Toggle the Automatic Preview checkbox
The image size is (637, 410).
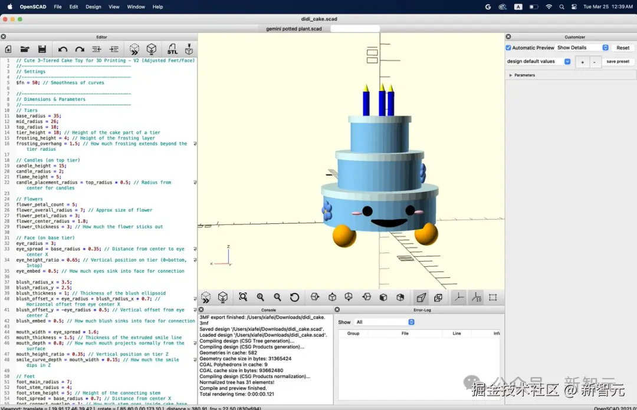pyautogui.click(x=508, y=48)
